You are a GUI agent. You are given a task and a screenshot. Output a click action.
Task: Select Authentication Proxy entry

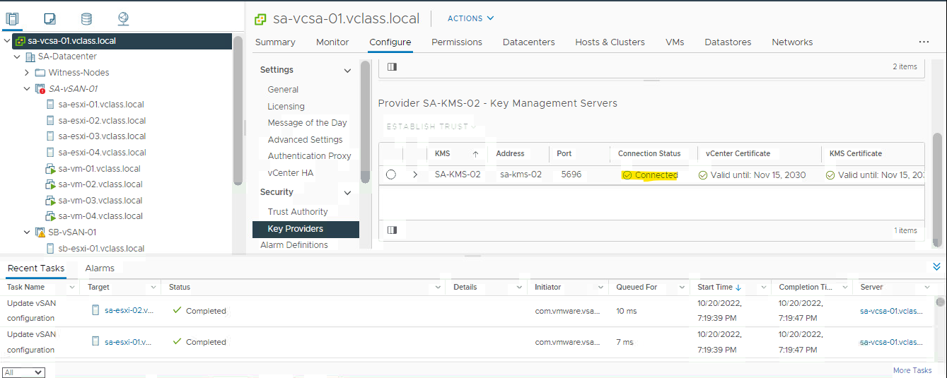tap(309, 156)
